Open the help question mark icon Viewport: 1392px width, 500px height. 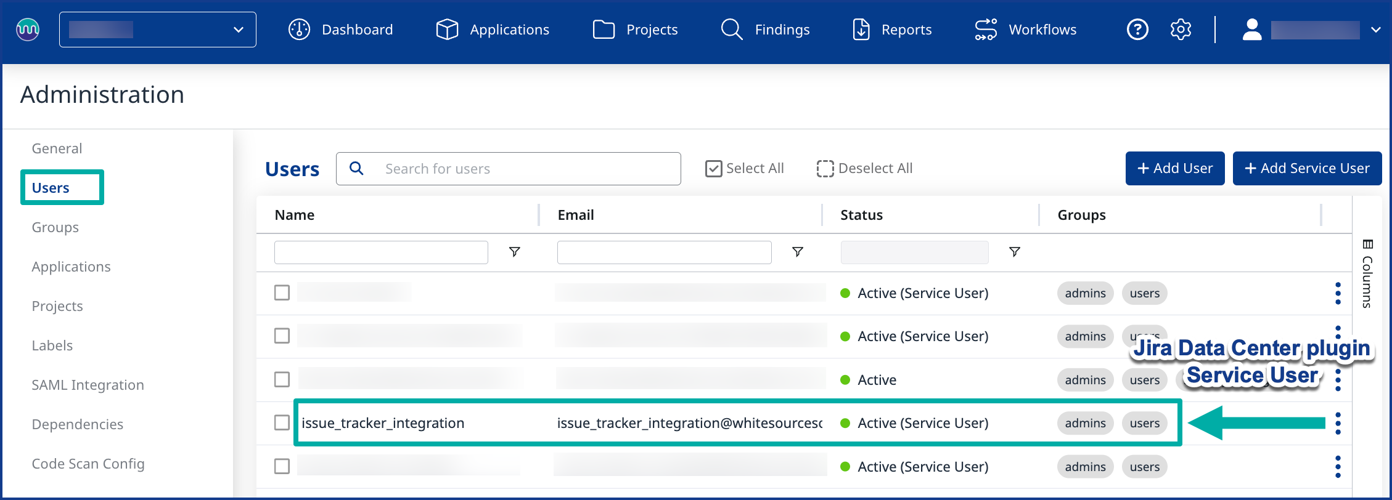pos(1137,30)
